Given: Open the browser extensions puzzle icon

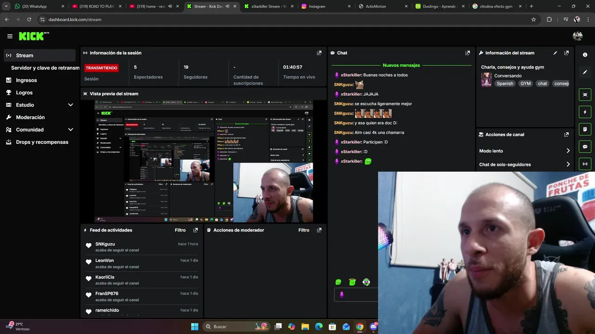Looking at the screenshot, I should click(x=549, y=19).
